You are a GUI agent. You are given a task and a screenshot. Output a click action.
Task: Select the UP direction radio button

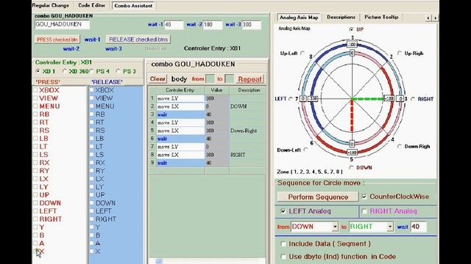click(x=351, y=29)
